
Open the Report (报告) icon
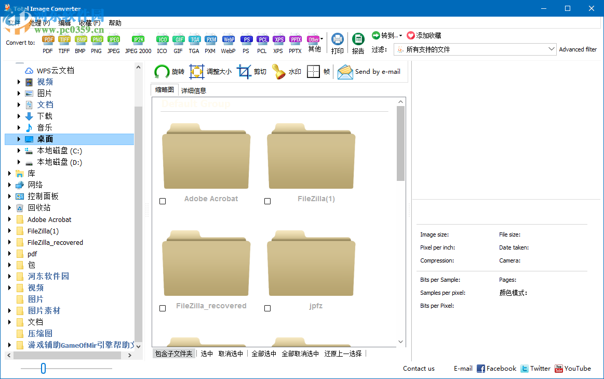point(358,40)
